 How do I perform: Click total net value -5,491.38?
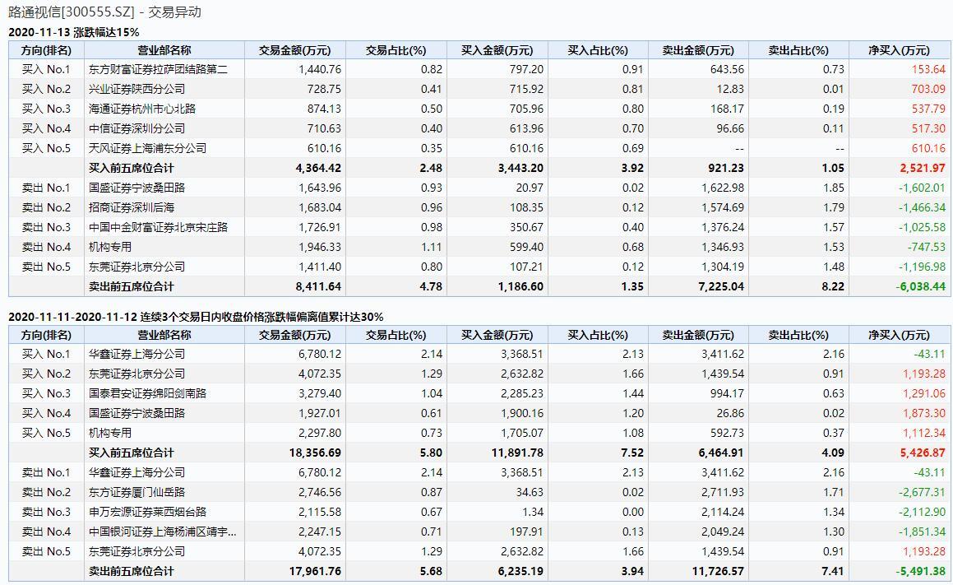click(921, 571)
